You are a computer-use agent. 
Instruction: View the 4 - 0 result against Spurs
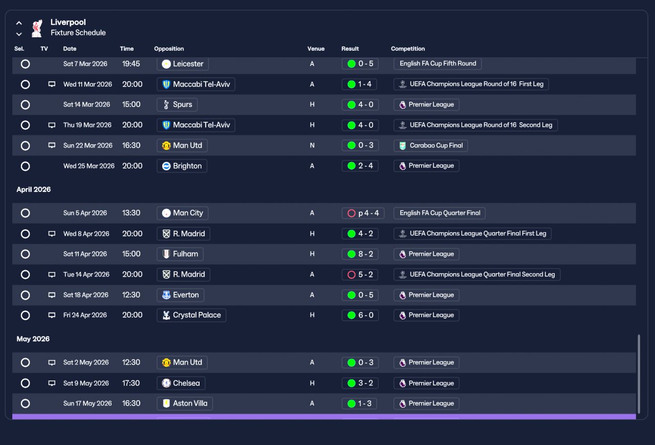[x=360, y=105]
